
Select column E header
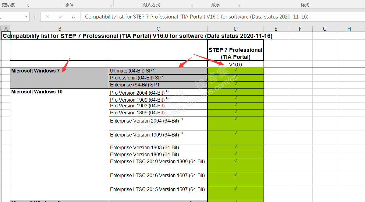tap(276, 29)
